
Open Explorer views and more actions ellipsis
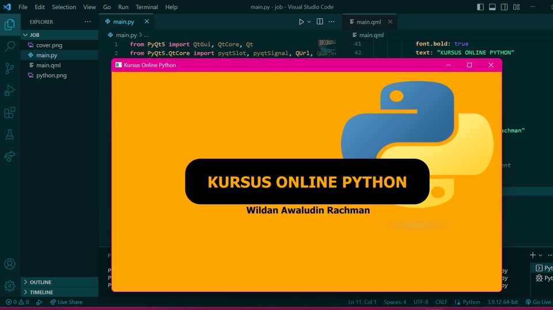[88, 21]
